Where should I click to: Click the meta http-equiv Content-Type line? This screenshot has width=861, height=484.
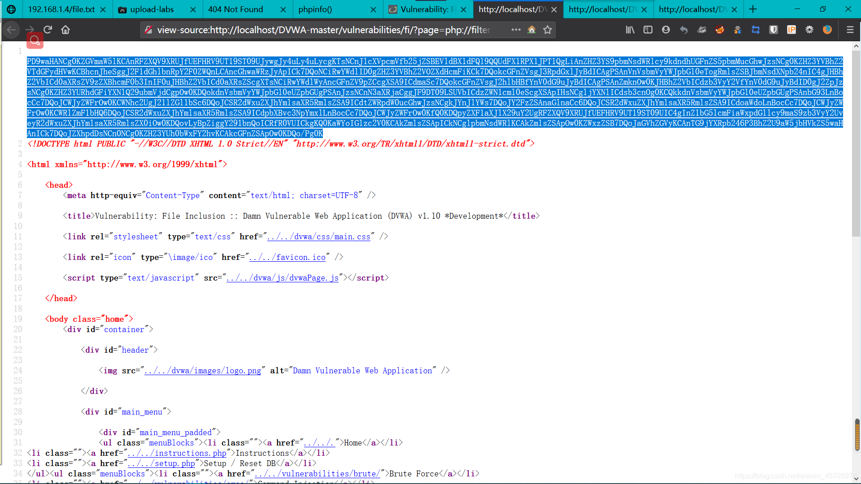(x=219, y=195)
